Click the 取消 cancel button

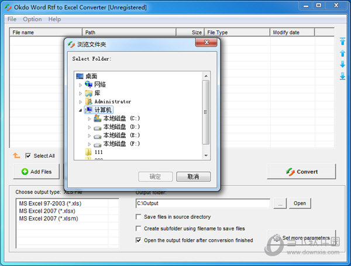click(193, 177)
